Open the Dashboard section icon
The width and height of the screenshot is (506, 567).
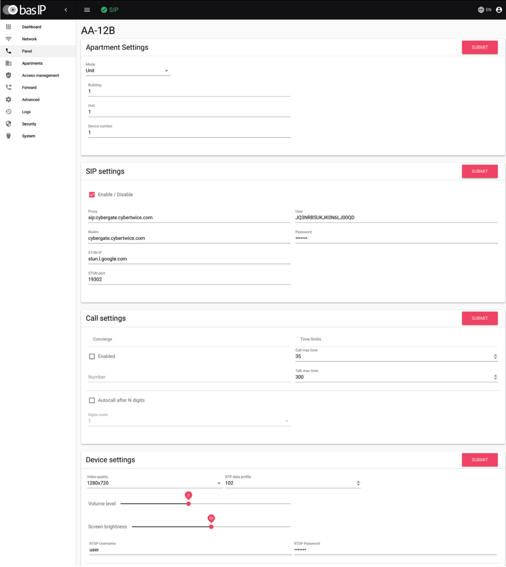pyautogui.click(x=8, y=27)
